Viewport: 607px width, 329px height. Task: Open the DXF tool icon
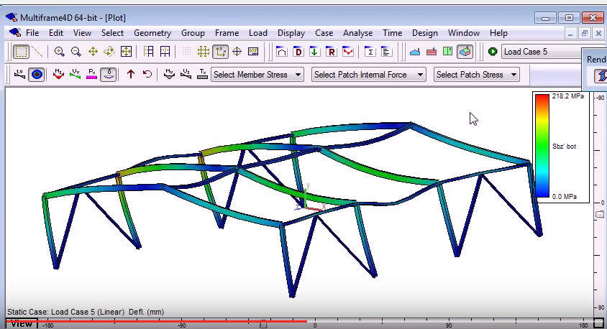[x=253, y=52]
